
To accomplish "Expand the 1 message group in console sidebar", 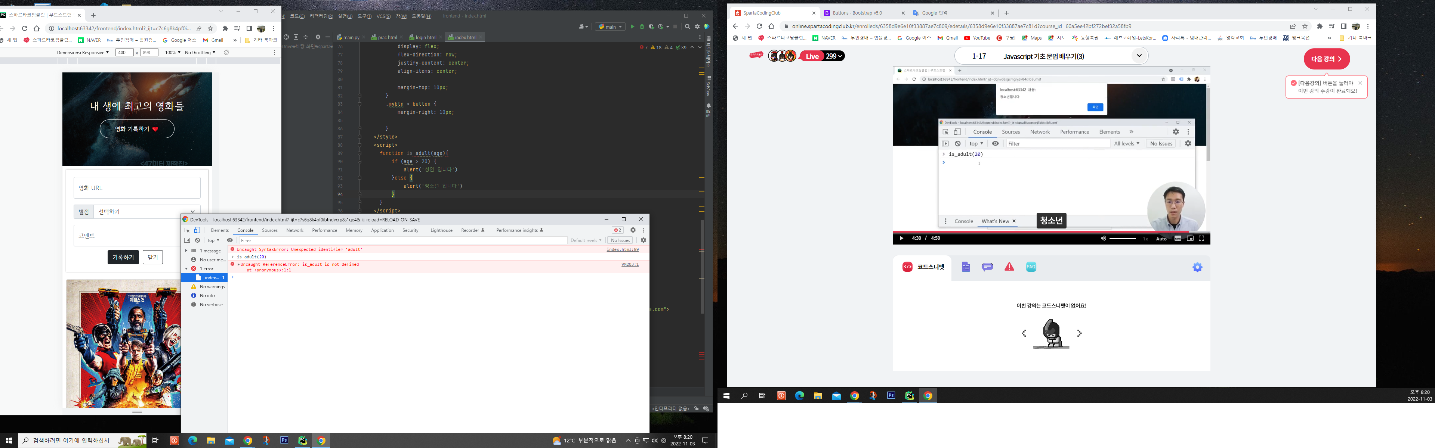I will tap(186, 251).
